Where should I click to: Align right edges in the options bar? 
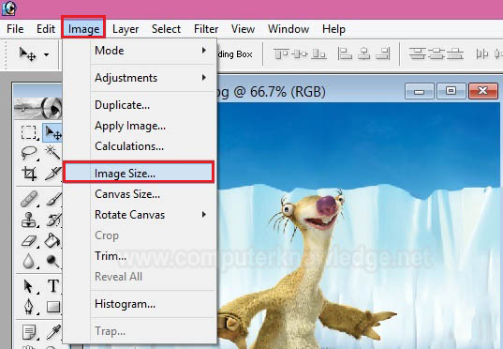(x=383, y=53)
